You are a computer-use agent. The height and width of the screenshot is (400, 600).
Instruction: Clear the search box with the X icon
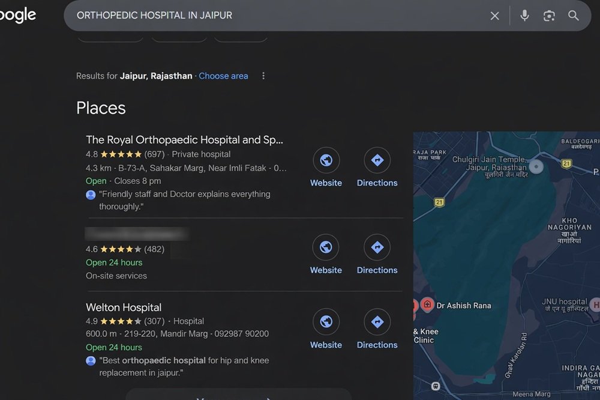point(494,16)
